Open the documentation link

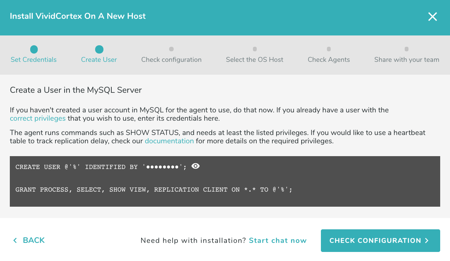[169, 141]
